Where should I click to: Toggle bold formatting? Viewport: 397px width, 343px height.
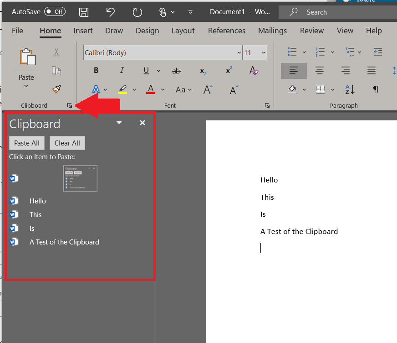[x=96, y=70]
